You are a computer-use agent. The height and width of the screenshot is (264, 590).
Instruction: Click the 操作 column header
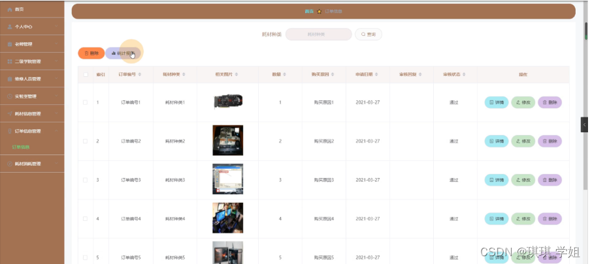click(523, 74)
